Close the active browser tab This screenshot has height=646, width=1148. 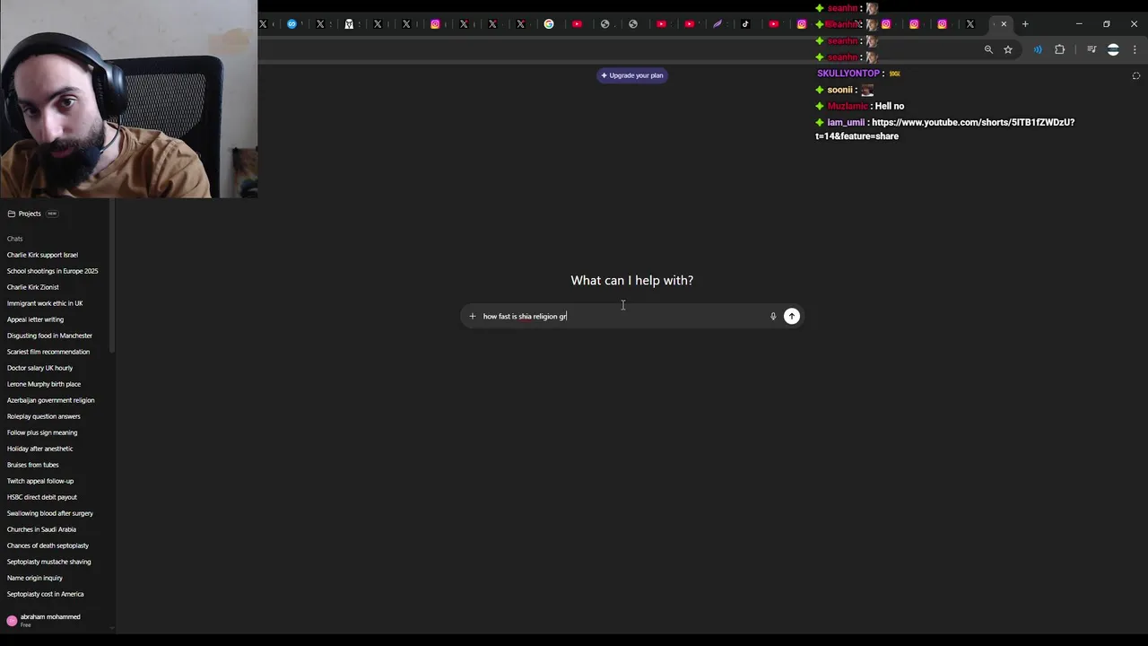(1004, 24)
